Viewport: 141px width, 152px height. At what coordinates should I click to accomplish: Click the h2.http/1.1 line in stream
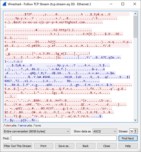48,30
